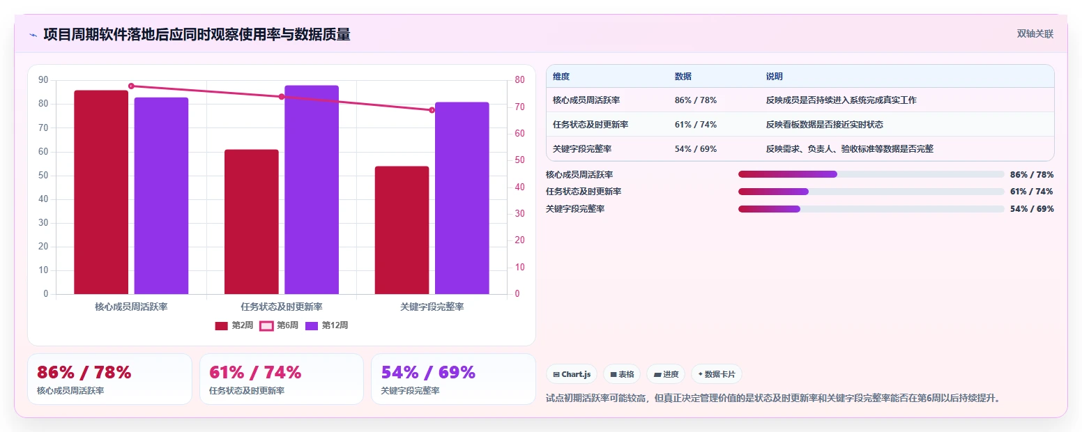Viewport: 1082px width, 432px height.
Task: Toggle the 第6周 legend item
Action: (x=279, y=325)
